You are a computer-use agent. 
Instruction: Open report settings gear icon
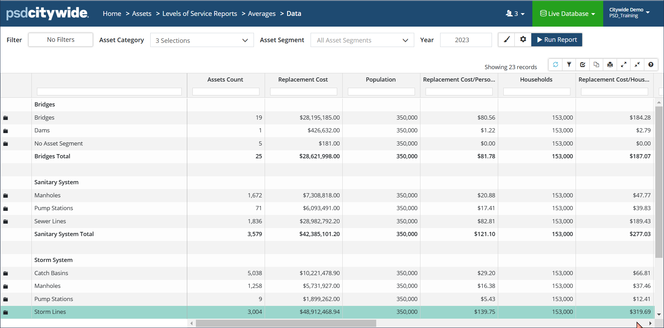(x=523, y=40)
